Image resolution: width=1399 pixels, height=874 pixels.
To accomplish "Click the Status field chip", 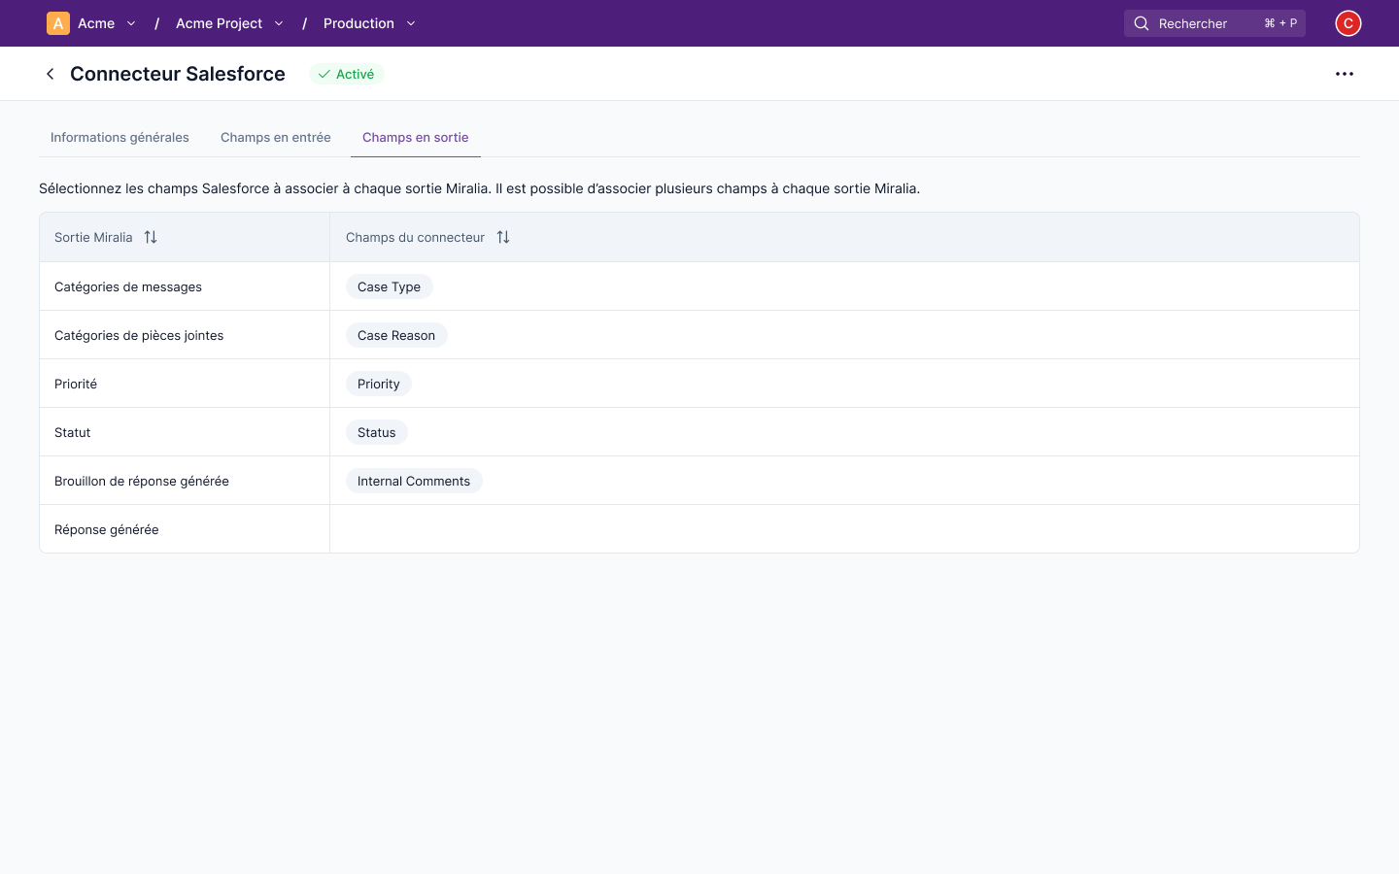I will [377, 432].
